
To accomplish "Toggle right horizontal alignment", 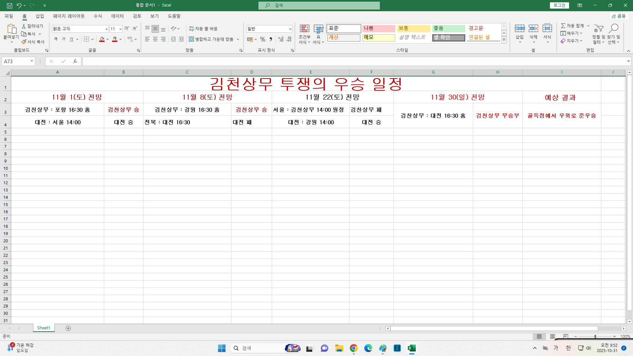I will (163, 39).
